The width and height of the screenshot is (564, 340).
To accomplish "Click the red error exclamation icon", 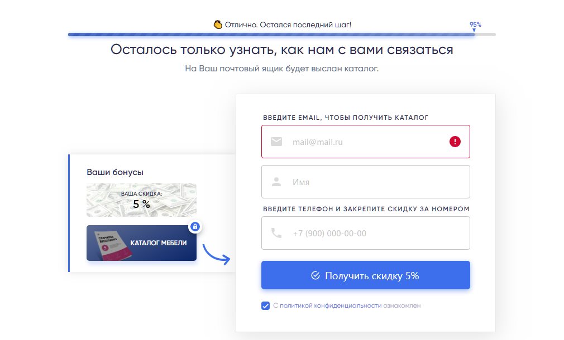I will (x=455, y=142).
